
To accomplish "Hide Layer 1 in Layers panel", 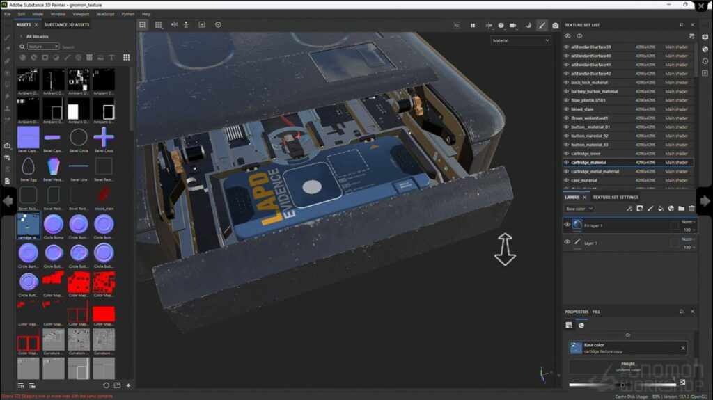I will coord(567,242).
